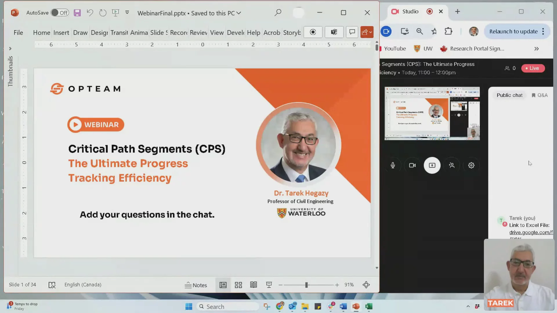
Task: Expand the hidden bookmarks chevron
Action: click(x=537, y=49)
